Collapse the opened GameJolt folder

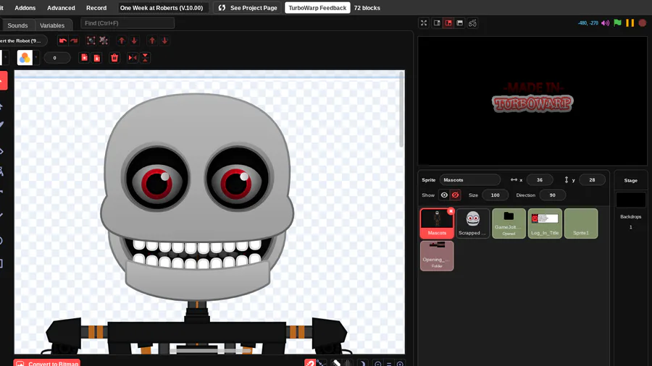(509, 224)
